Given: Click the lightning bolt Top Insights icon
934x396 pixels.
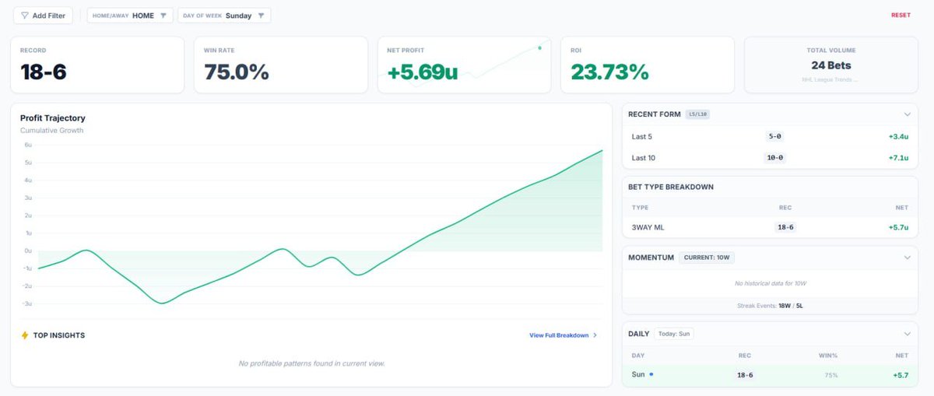Looking at the screenshot, I should [x=25, y=335].
